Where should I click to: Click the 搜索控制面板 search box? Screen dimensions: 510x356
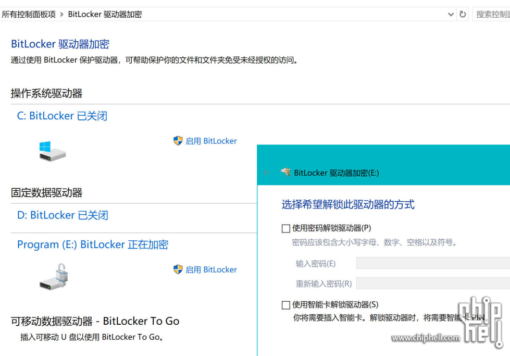click(x=491, y=14)
